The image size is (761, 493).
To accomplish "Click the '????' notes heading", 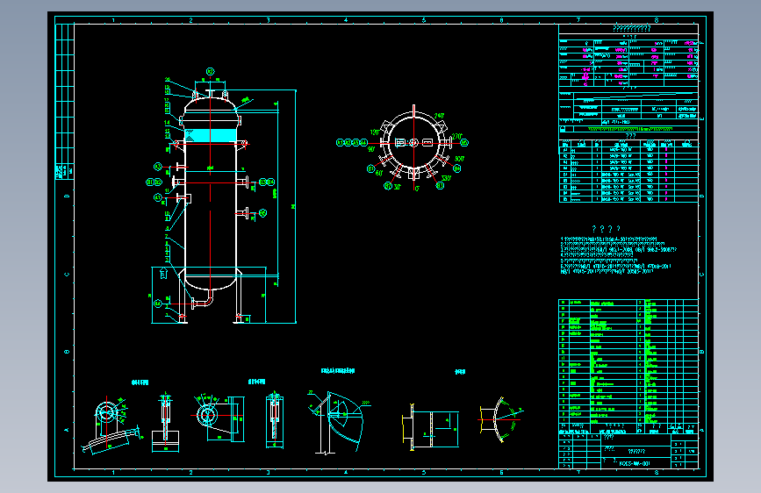I will [607, 229].
